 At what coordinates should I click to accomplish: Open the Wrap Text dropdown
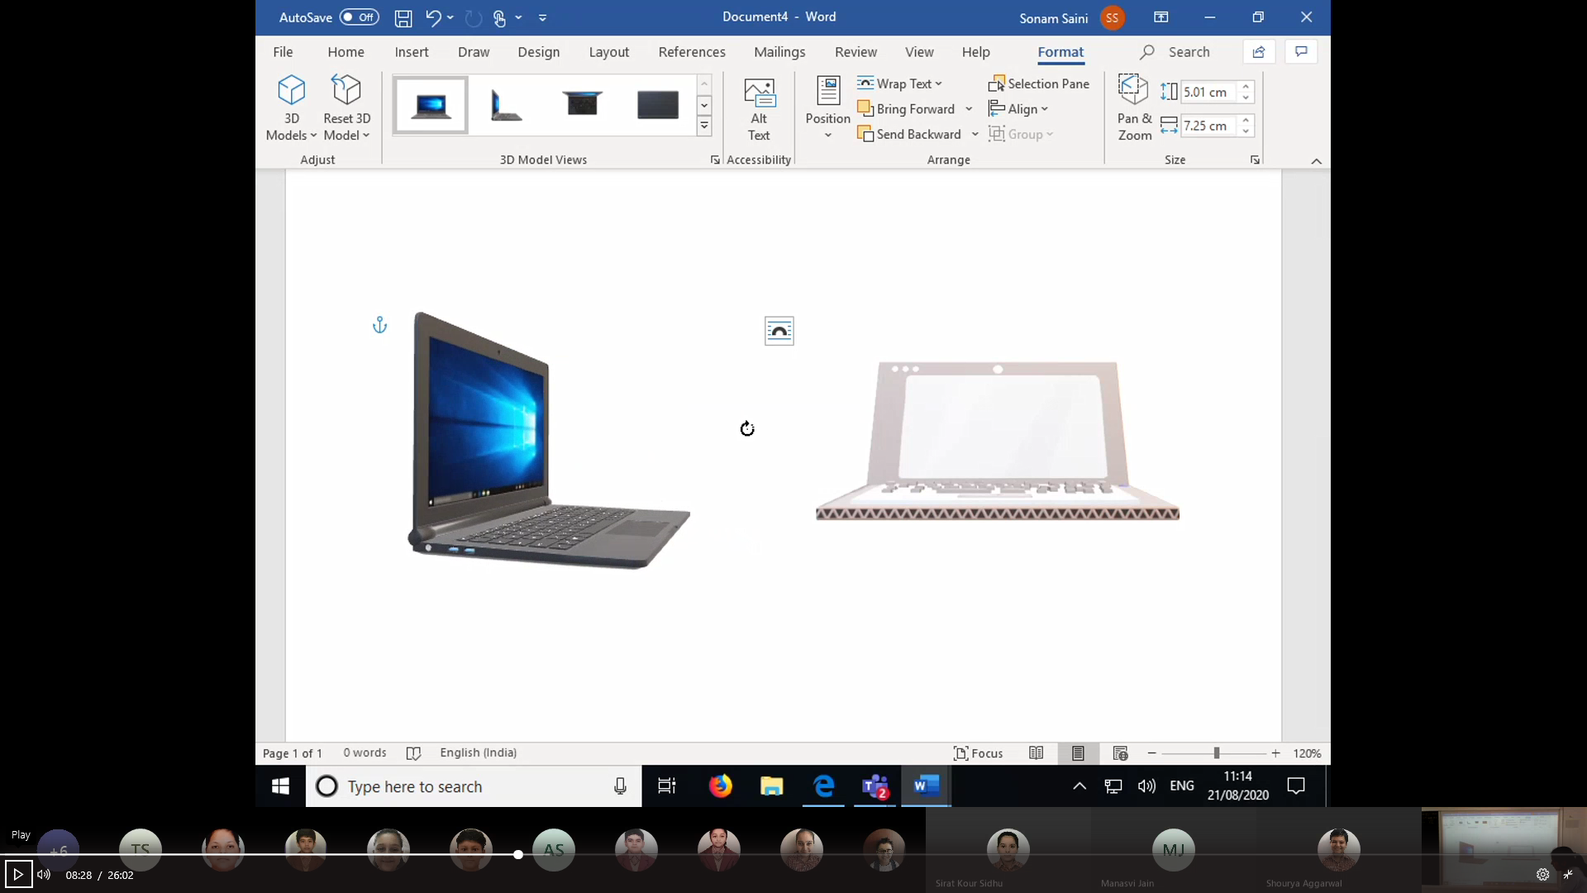pos(899,84)
